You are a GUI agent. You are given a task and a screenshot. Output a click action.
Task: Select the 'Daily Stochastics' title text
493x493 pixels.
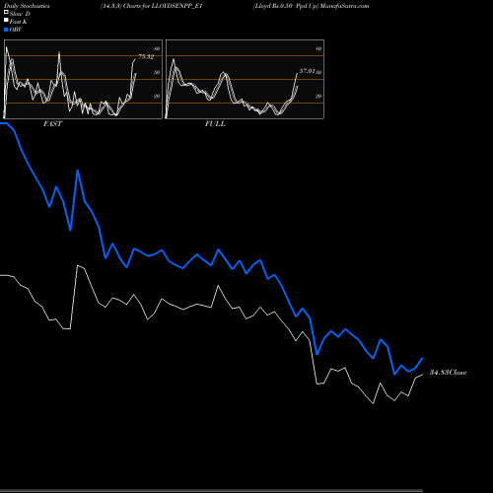(x=27, y=6)
